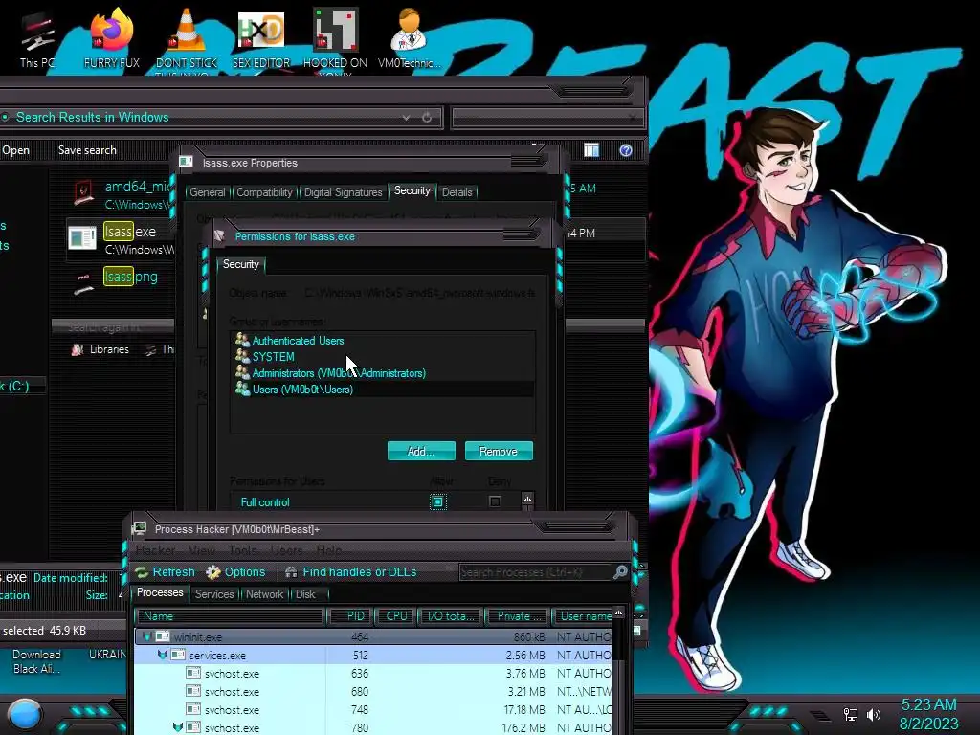
Task: Click Save search in Explorer toolbar
Action: (87, 150)
